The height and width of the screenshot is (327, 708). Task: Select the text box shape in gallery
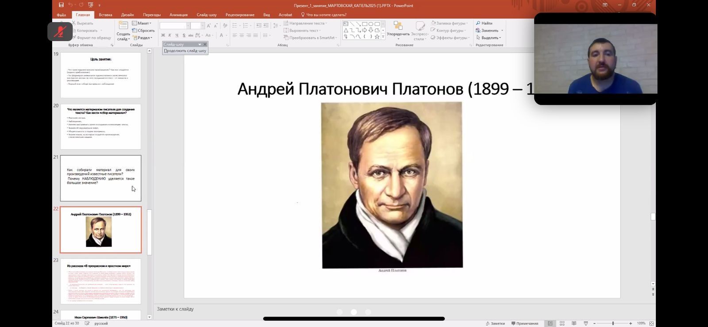point(346,24)
